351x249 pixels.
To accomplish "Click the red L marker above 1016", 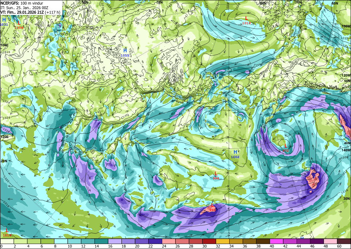I will coord(7,230).
